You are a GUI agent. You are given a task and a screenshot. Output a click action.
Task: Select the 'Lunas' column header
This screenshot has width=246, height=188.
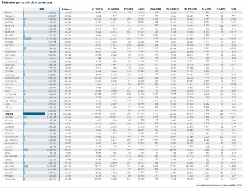(x=141, y=9)
